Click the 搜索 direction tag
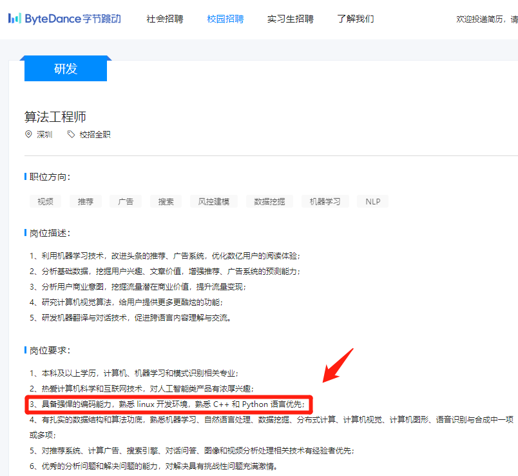Screen dimensions: 518x476 click(166, 201)
